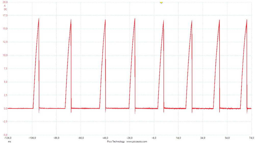The height and width of the screenshot is (143, 255).
Task: Select the 54,0 time axis value
Action: click(227, 138)
